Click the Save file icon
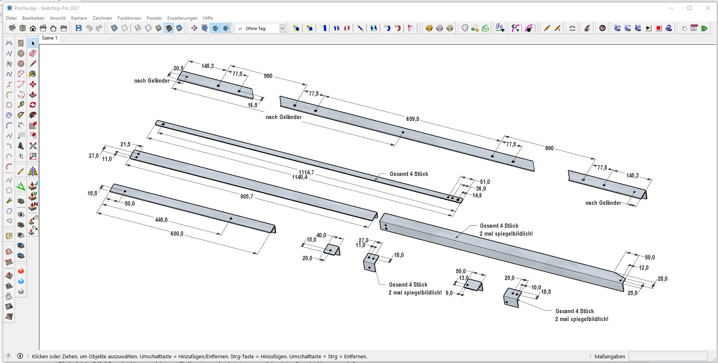The height and width of the screenshot is (363, 718). pyautogui.click(x=79, y=28)
